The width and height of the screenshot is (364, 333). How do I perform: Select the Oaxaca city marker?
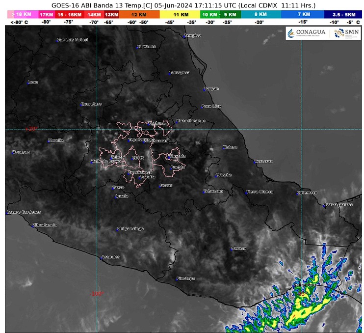click(x=232, y=249)
